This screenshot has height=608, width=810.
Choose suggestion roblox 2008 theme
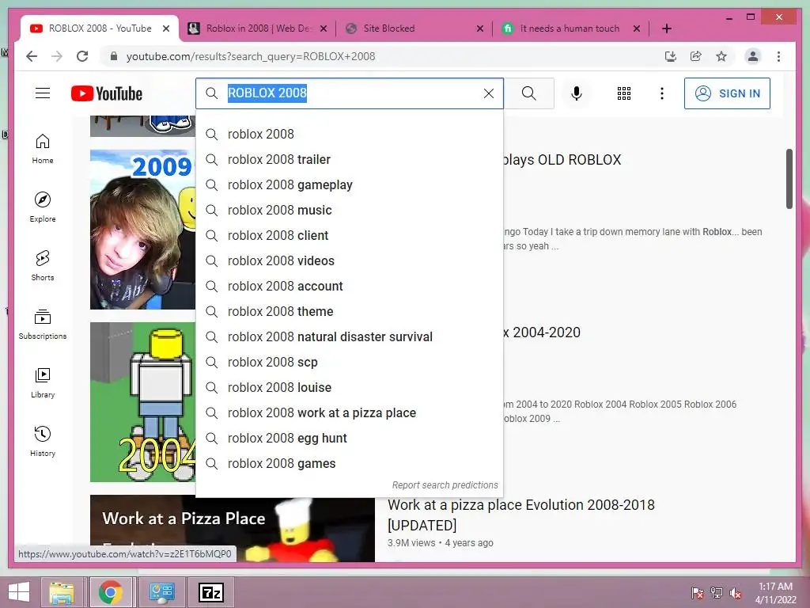click(x=350, y=311)
